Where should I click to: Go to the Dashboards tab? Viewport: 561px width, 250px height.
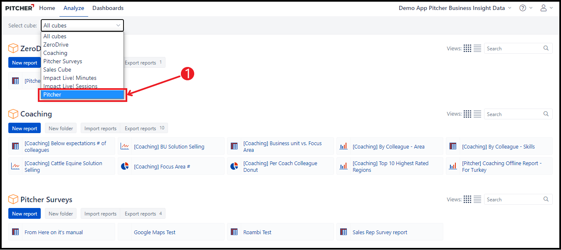click(x=108, y=8)
